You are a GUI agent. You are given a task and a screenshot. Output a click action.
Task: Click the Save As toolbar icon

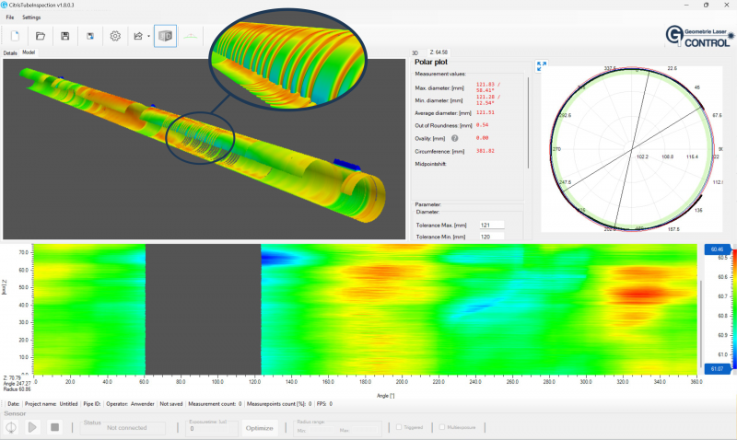(x=90, y=36)
